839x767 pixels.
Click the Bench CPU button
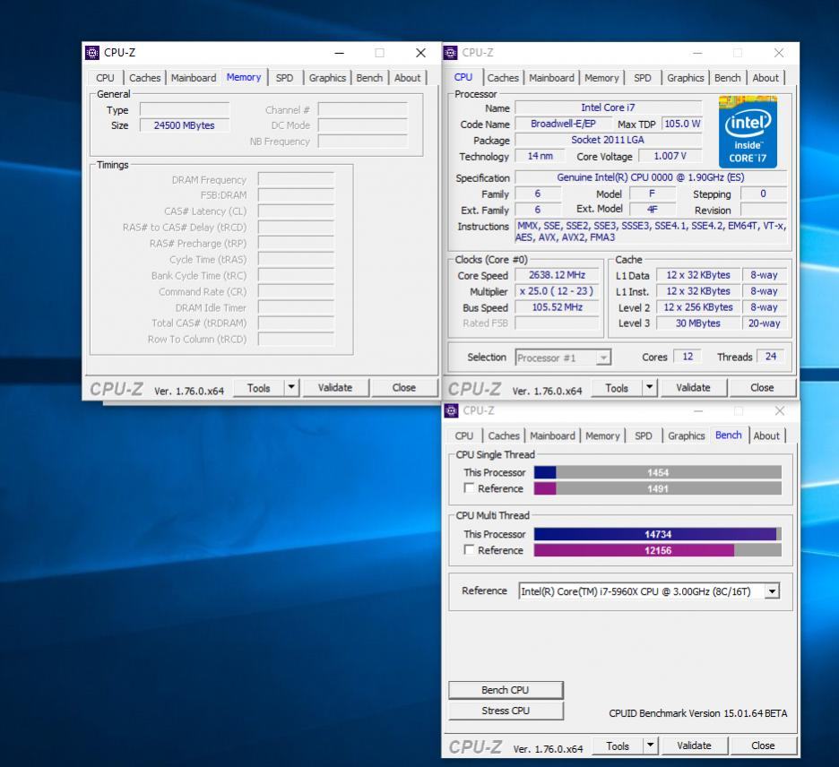tap(506, 690)
